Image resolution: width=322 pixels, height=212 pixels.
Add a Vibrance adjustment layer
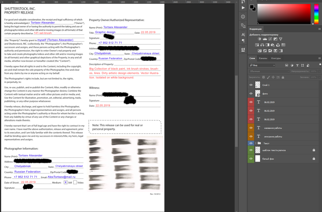[281, 39]
